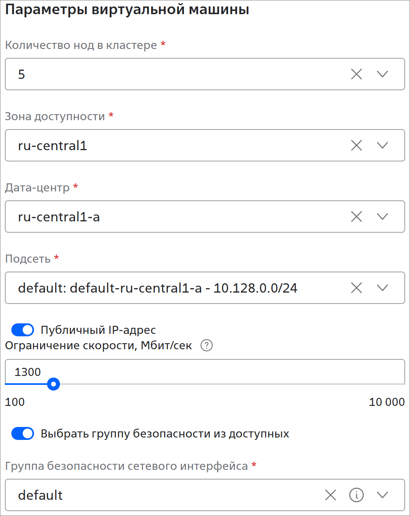
Task: Open speed limit help tooltip
Action: (x=207, y=346)
